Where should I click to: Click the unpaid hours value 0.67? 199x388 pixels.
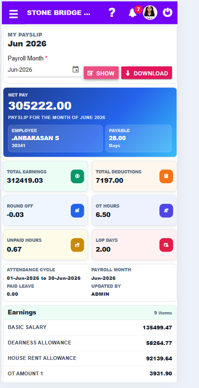click(x=15, y=249)
